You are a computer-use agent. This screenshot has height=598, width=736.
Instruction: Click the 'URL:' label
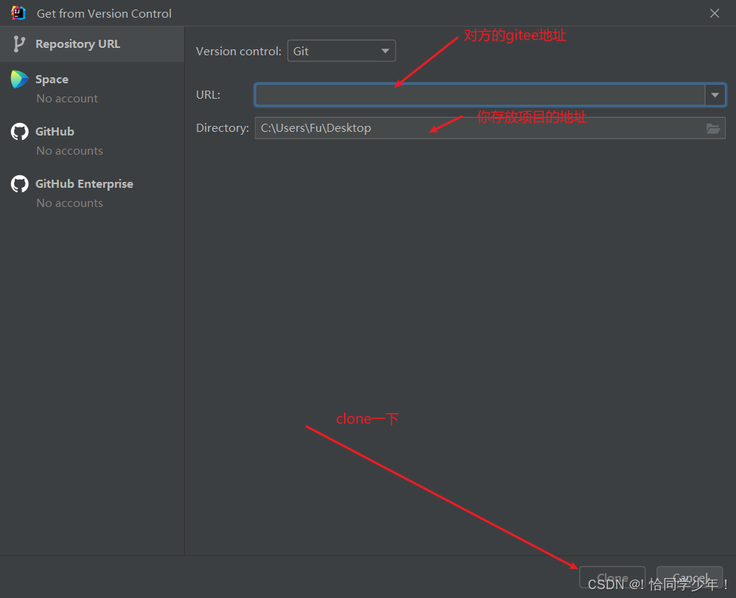tap(208, 95)
